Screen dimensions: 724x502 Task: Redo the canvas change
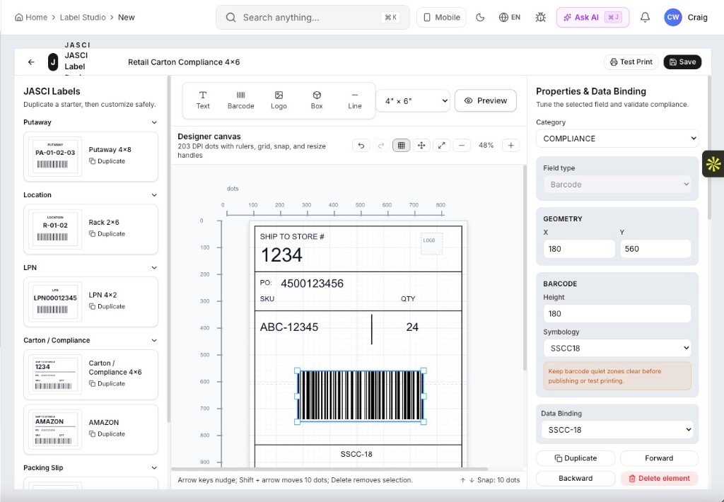tap(381, 146)
